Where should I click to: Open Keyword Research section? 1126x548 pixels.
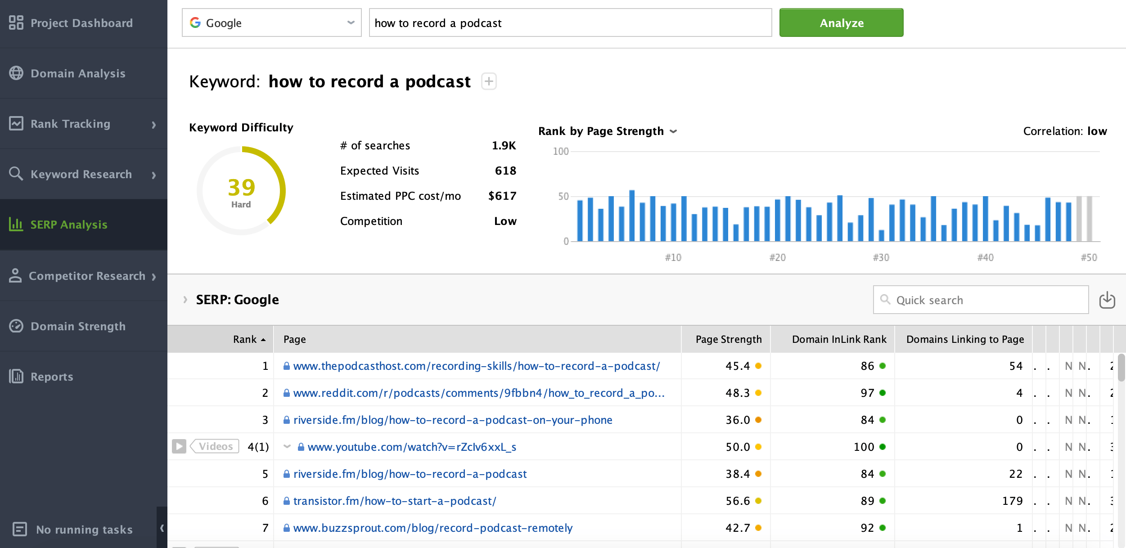coord(84,174)
